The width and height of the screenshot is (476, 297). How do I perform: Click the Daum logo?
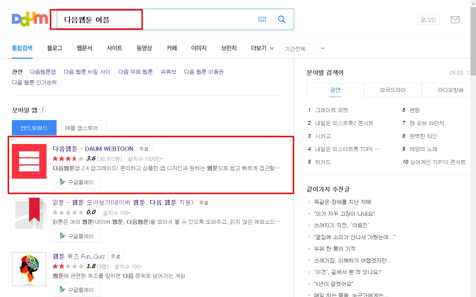click(30, 19)
